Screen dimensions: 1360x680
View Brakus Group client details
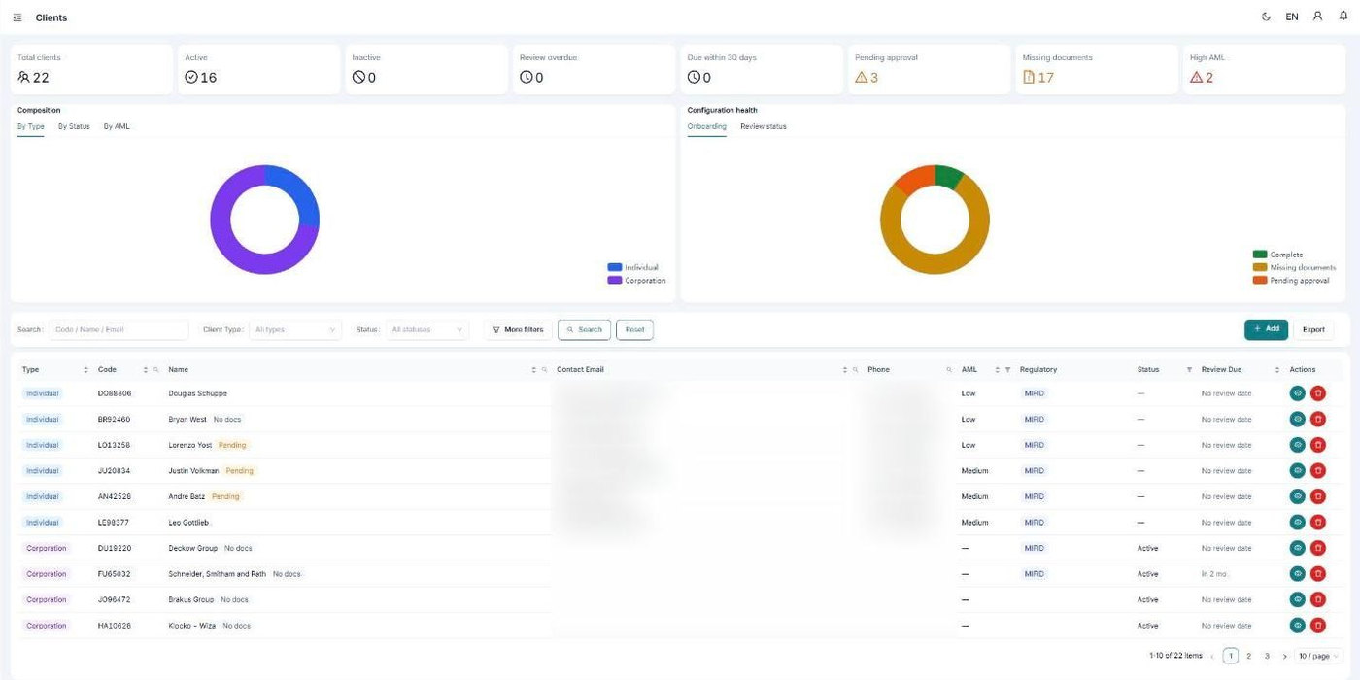coord(1297,599)
